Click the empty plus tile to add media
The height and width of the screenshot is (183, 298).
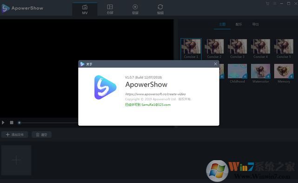pyautogui.click(x=16, y=160)
